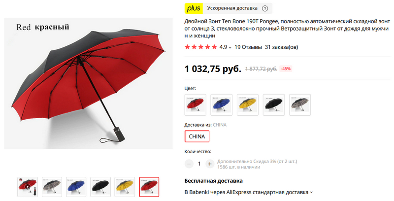The image size is (394, 201).
Task: Show the yellow umbrella gallery thumbnail
Action: pos(125,187)
